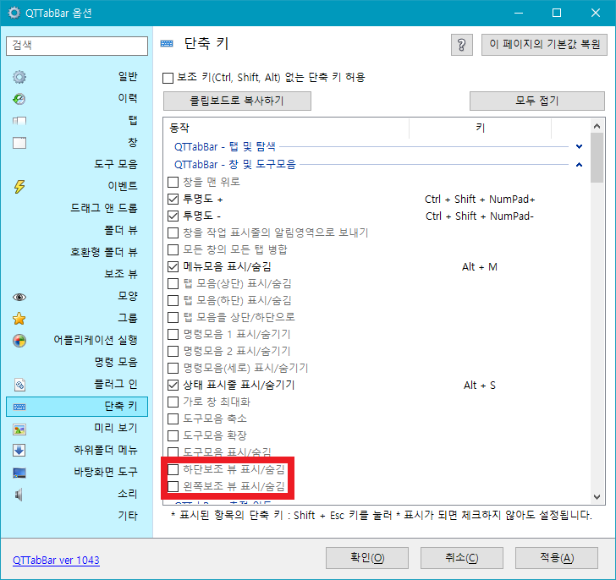Click the keyboard icon beside 단축 키 in sidebar
This screenshot has height=580, width=616.
click(19, 407)
